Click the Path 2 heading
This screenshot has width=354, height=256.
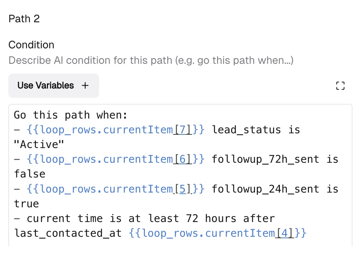pyautogui.click(x=24, y=19)
